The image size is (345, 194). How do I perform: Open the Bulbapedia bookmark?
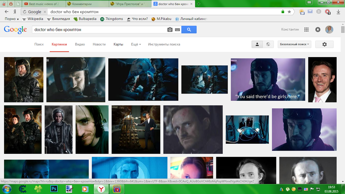coord(85,19)
